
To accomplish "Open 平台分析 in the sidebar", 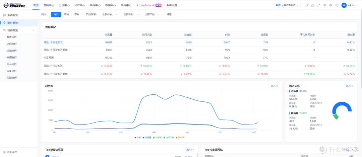I will pyautogui.click(x=11, y=64).
